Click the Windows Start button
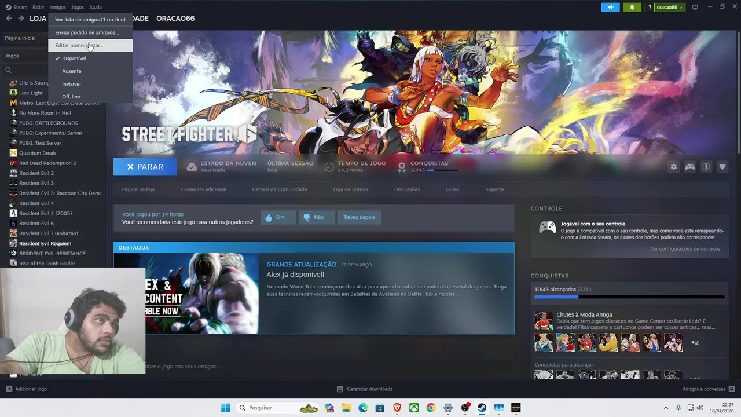Screen dimensions: 741x417 click(226, 408)
